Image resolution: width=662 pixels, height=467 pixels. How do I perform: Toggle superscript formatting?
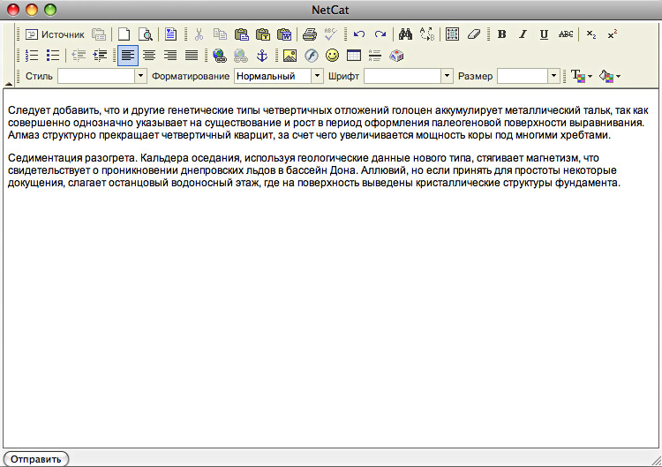coord(613,34)
